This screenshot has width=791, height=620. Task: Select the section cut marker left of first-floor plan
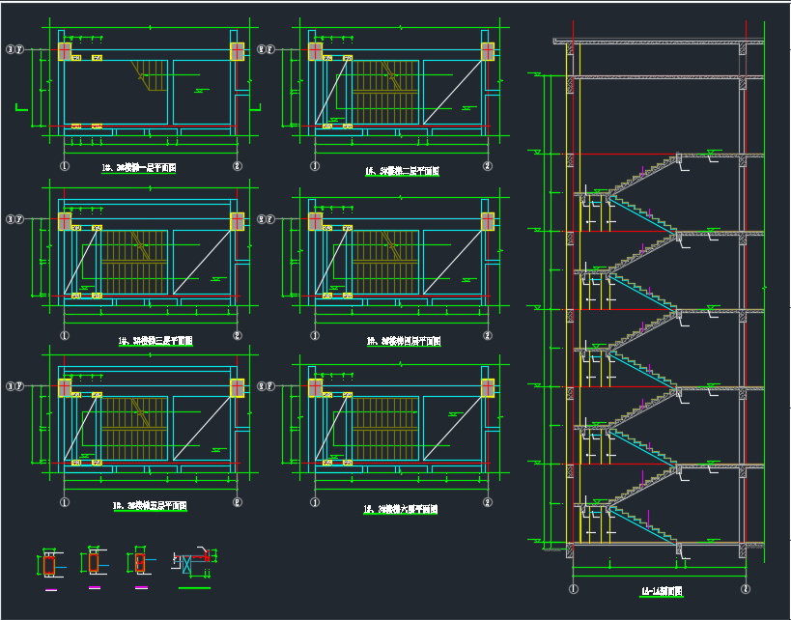(21, 107)
